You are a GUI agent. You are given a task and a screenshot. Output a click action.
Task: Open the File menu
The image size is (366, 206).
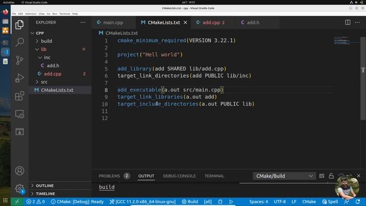click(14, 14)
